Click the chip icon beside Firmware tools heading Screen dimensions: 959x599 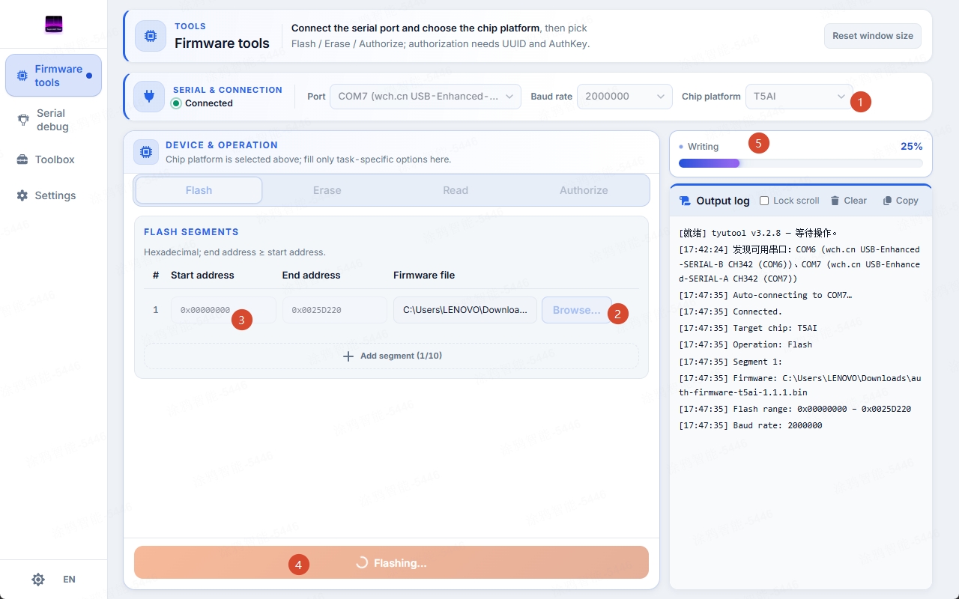tap(151, 36)
